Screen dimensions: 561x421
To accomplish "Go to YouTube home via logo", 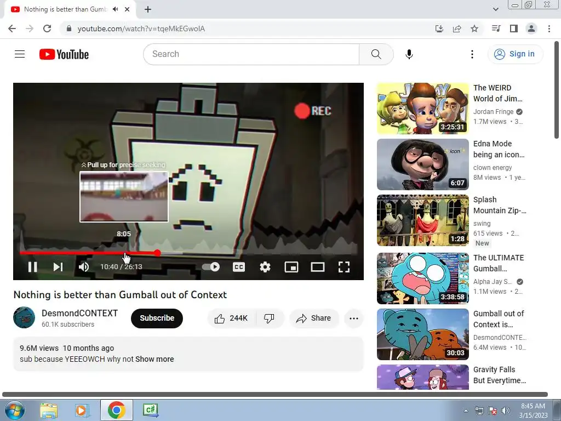I will coord(64,54).
